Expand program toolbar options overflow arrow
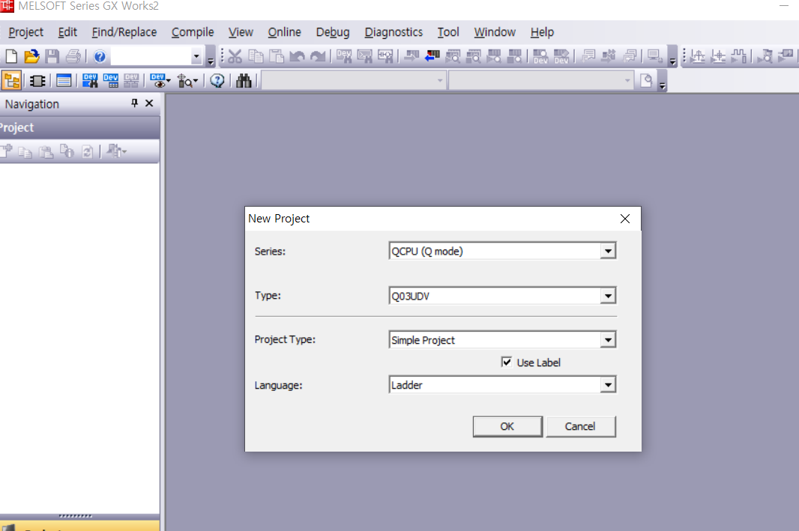799x531 pixels. [672, 61]
